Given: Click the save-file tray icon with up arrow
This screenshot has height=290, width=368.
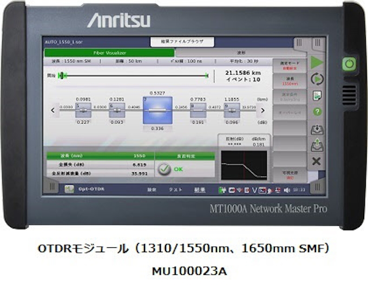Looking at the screenshot, I should coord(317,145).
